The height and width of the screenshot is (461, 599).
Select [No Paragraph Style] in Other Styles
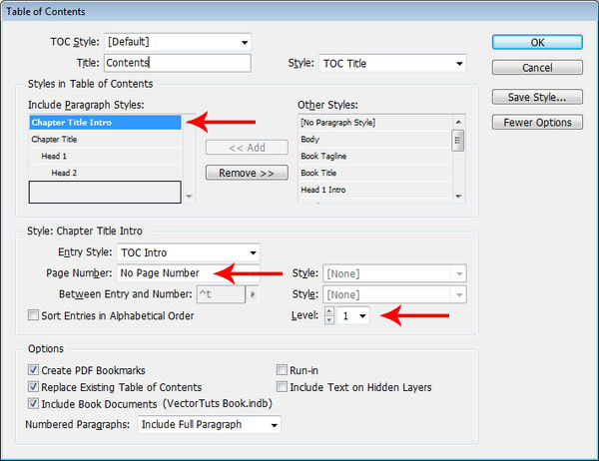point(374,123)
